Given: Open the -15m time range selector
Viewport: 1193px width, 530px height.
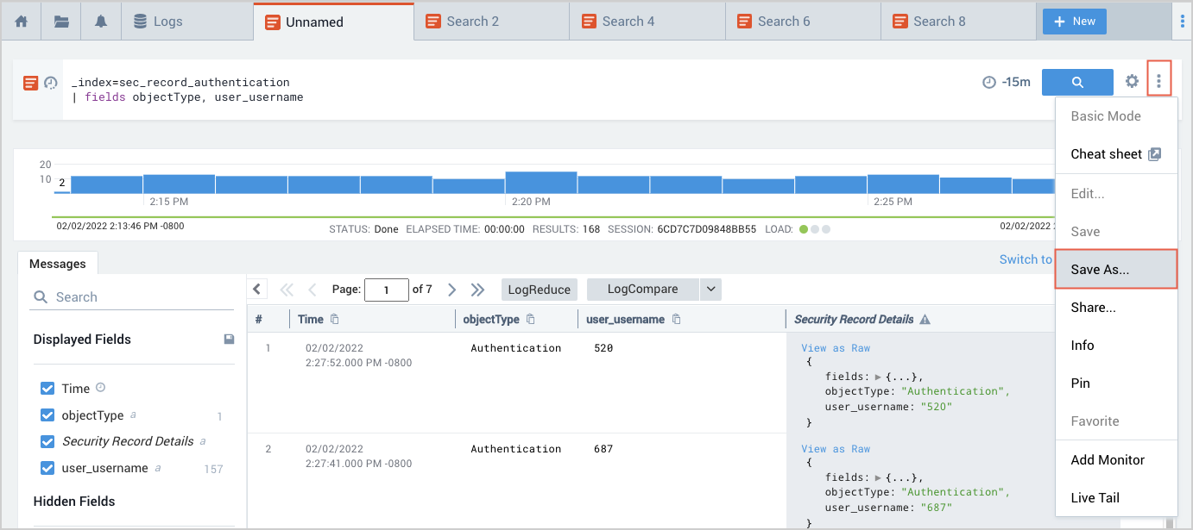Looking at the screenshot, I should 1007,82.
